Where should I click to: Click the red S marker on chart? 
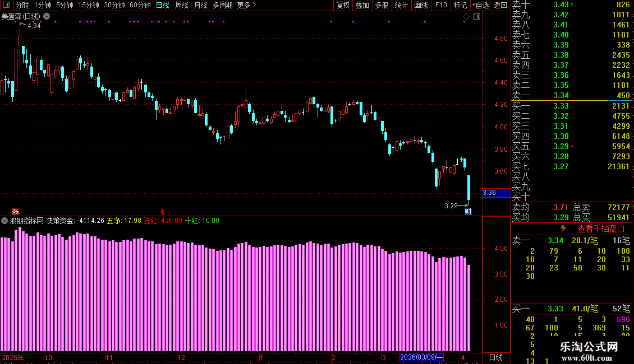click(163, 212)
